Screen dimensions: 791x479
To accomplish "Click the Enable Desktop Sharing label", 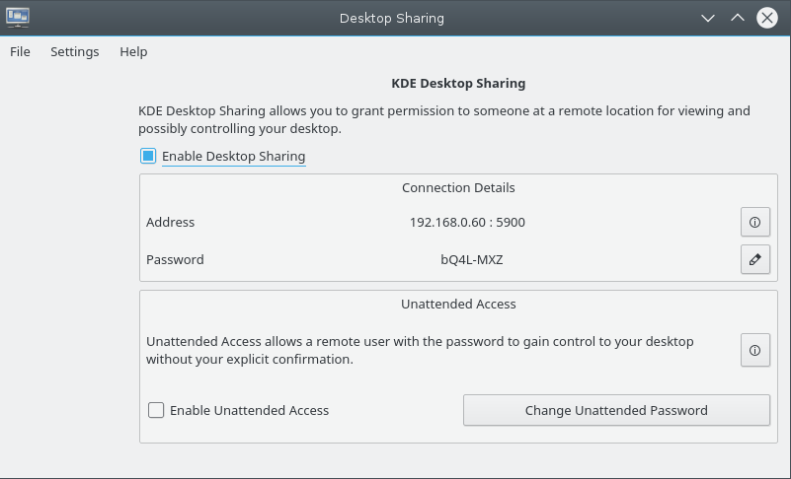I will click(x=234, y=156).
